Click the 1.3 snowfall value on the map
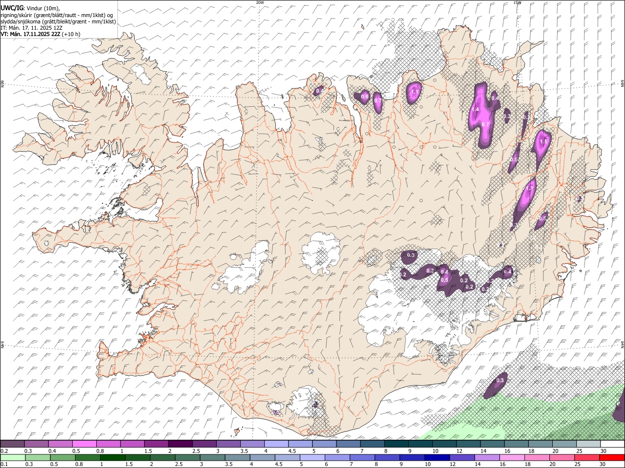Image resolution: width=625 pixels, height=468 pixels. [529, 188]
